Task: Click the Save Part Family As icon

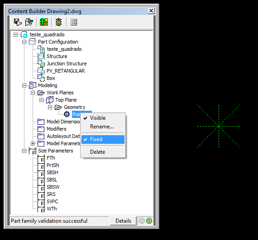Action: pyautogui.click(x=29, y=22)
